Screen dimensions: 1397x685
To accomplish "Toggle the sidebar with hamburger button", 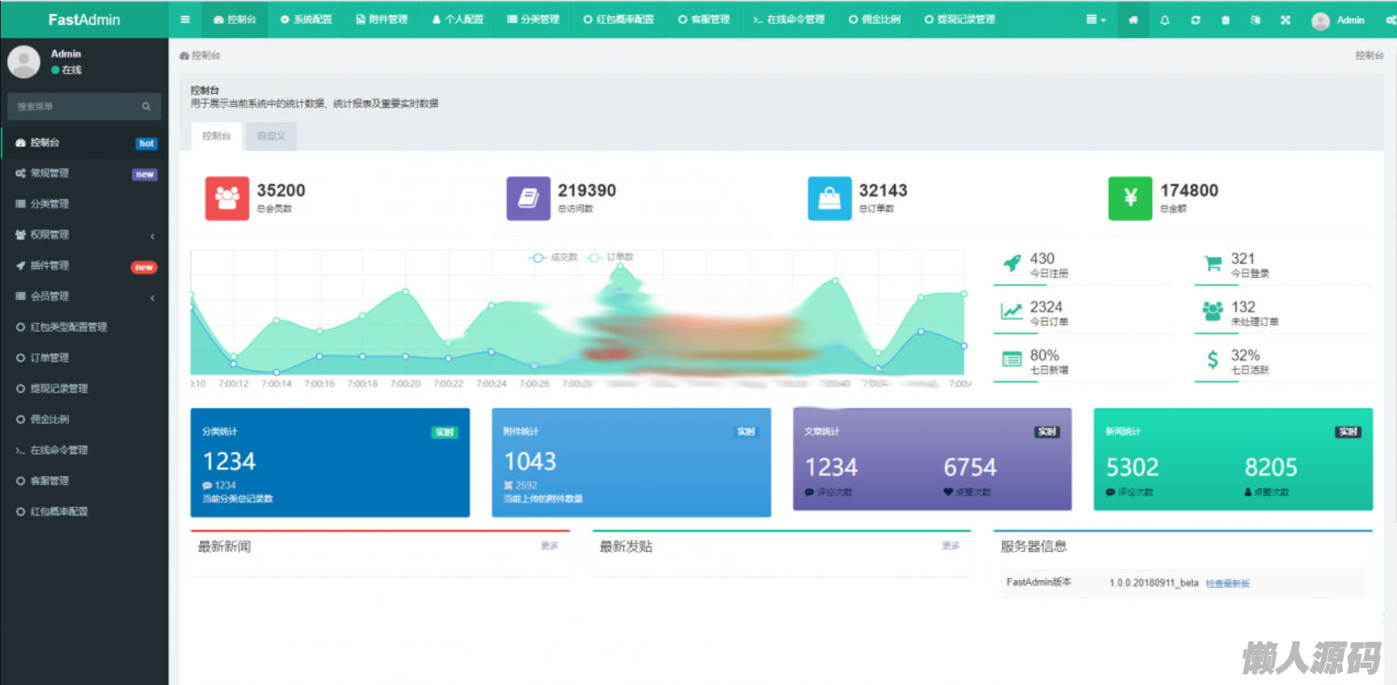I will tap(185, 19).
